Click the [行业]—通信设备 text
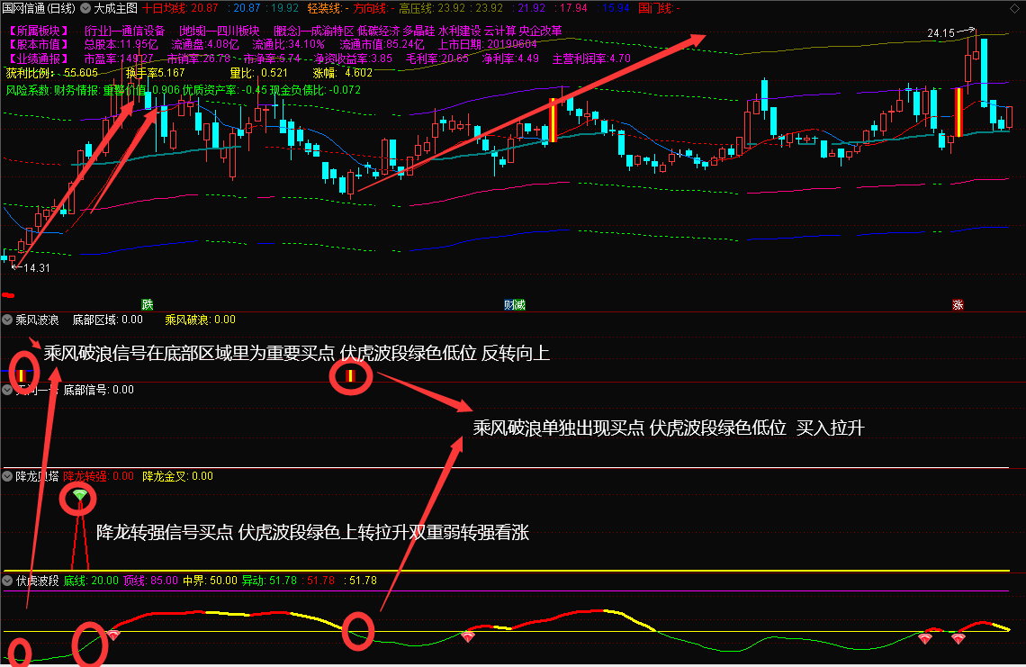The height and width of the screenshot is (667, 1026). click(x=124, y=31)
